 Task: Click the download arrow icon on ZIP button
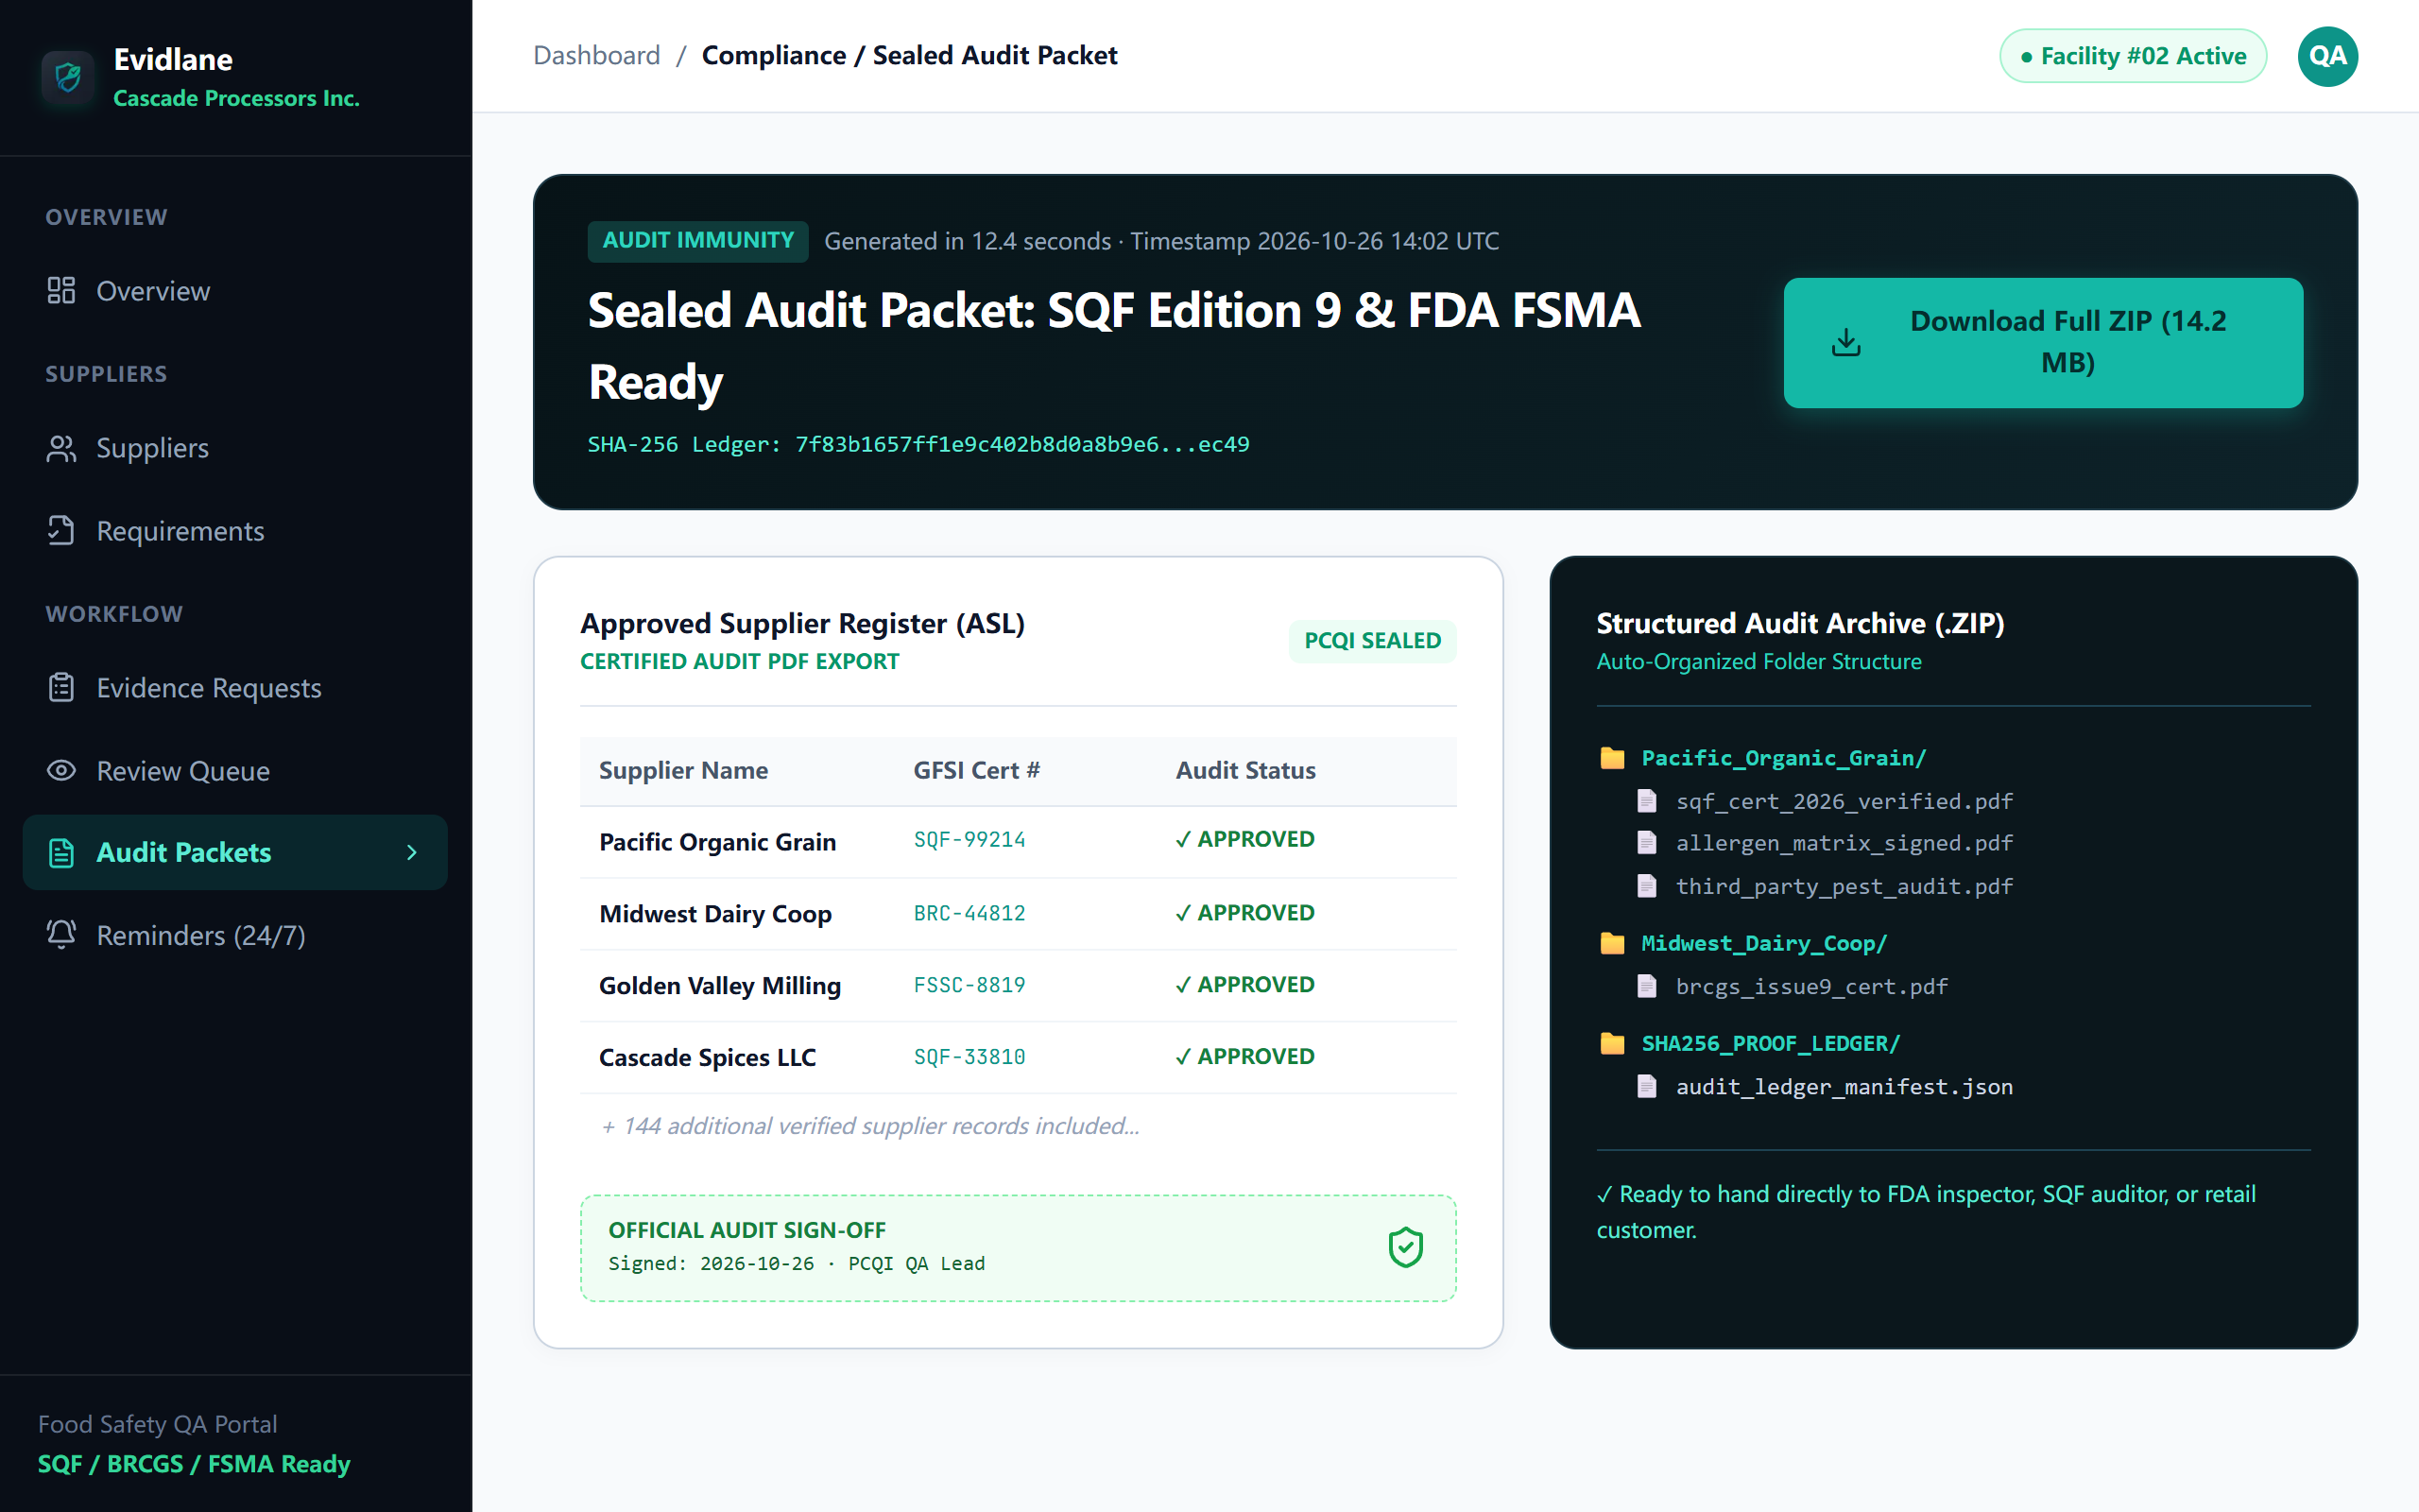pyautogui.click(x=1846, y=342)
